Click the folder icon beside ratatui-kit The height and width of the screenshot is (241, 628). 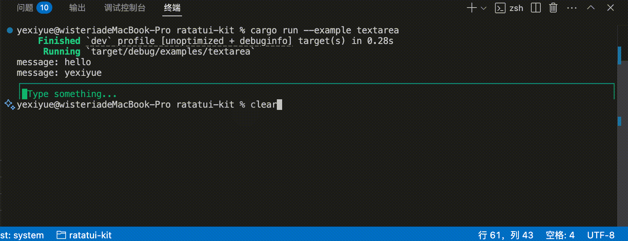click(x=61, y=235)
